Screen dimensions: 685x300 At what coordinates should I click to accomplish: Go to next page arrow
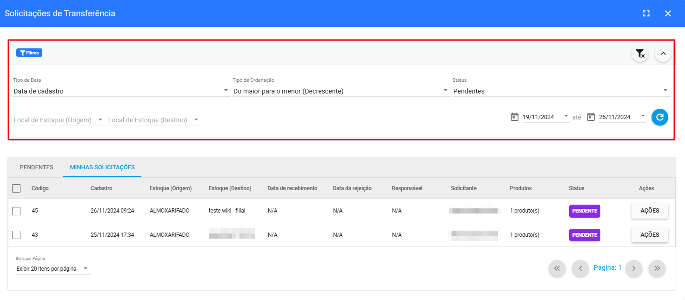point(634,268)
